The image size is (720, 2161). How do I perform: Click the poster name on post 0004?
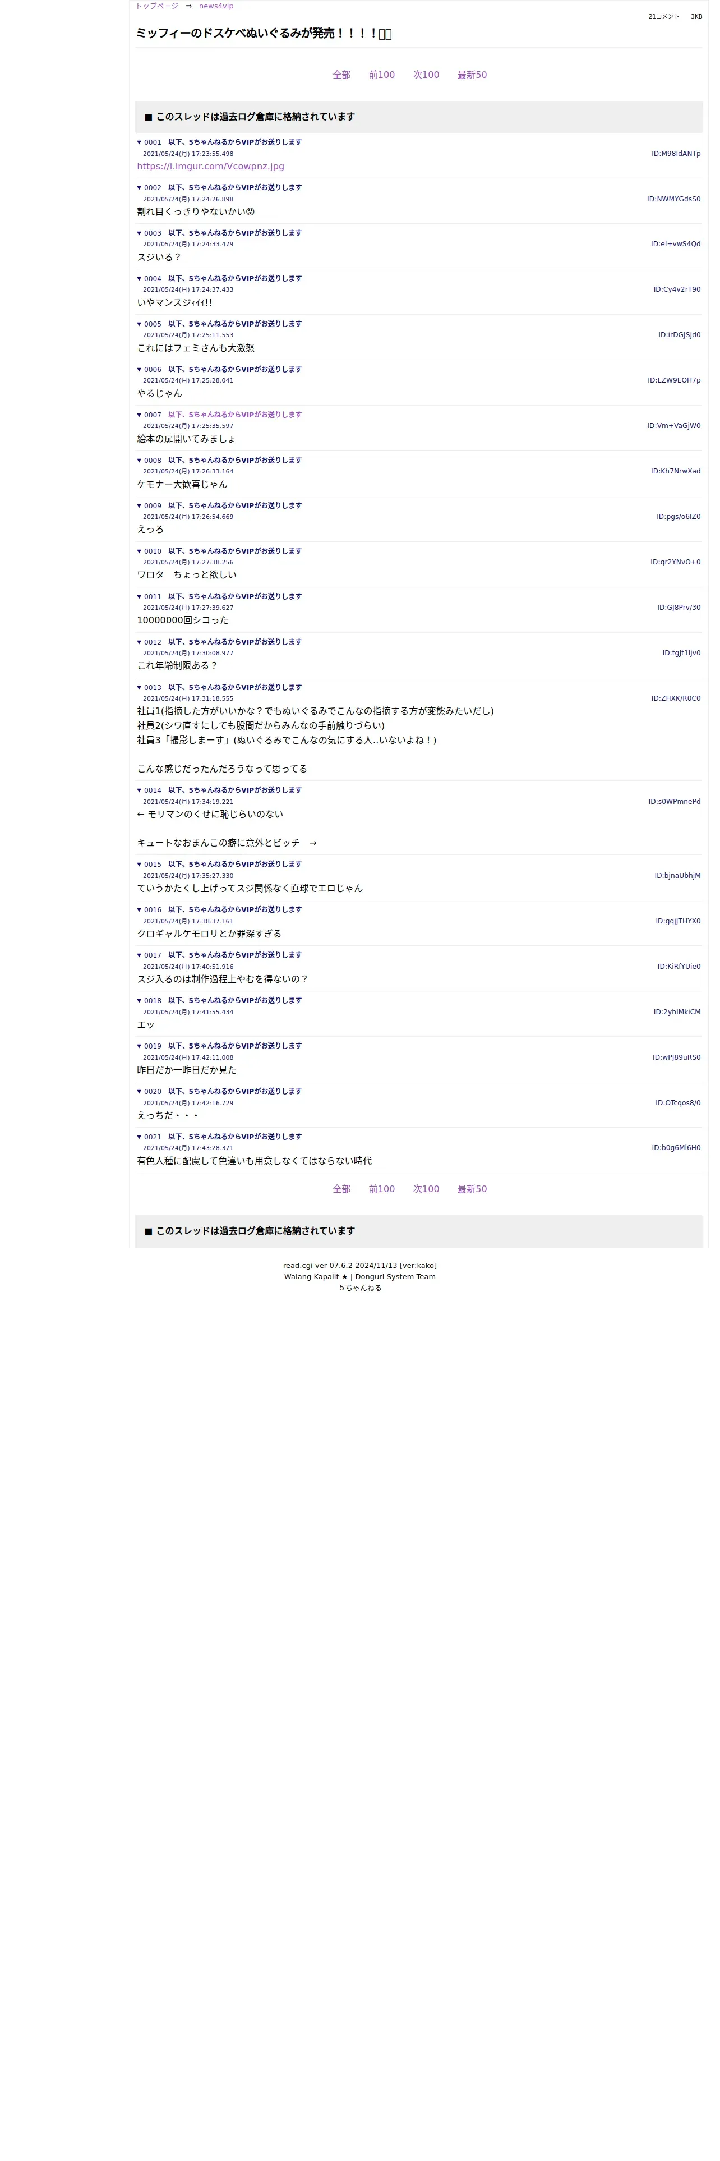point(235,278)
